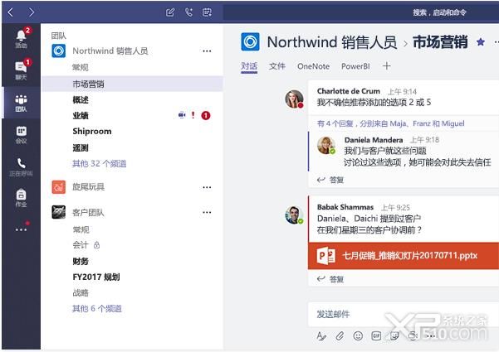
Task: Open Meetings calendar in sidebar
Action: [21, 134]
